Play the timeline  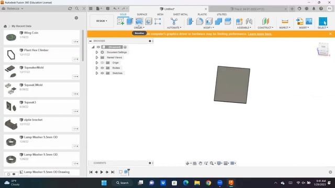pos(102,172)
